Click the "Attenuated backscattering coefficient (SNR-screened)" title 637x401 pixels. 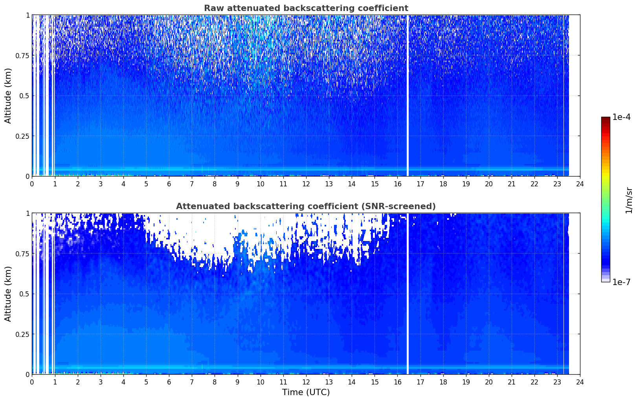click(306, 206)
